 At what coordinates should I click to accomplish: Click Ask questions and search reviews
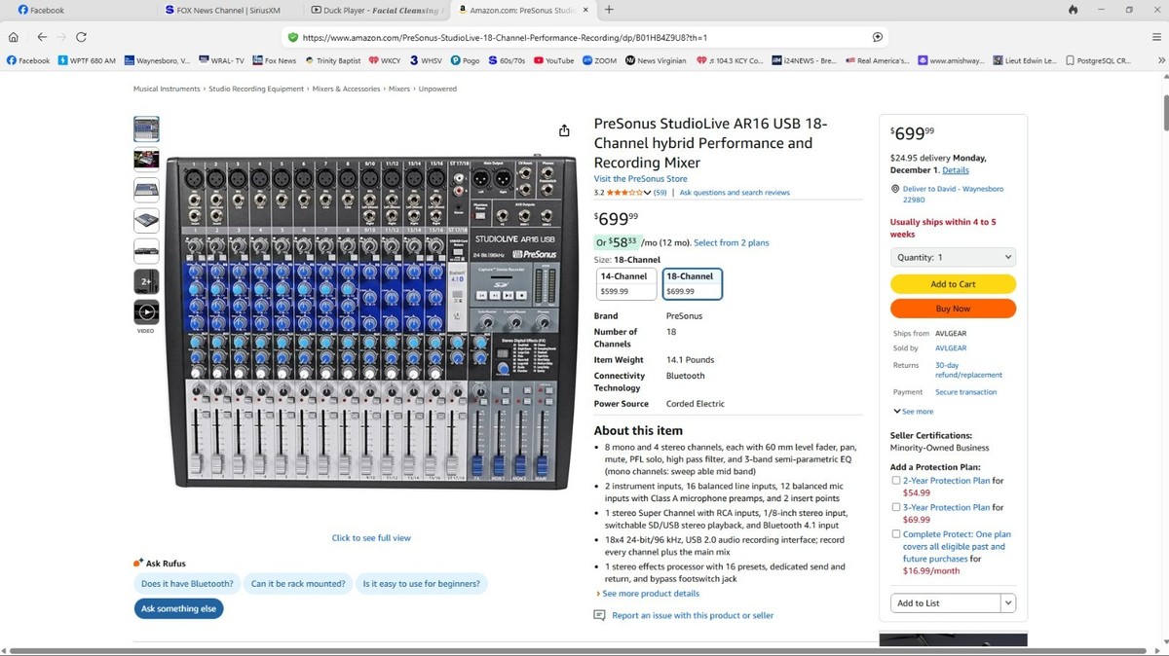pyautogui.click(x=735, y=193)
